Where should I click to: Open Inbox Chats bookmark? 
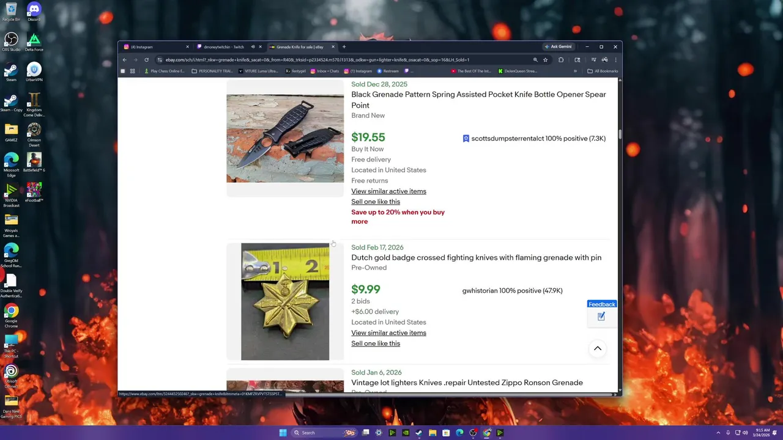click(x=325, y=71)
